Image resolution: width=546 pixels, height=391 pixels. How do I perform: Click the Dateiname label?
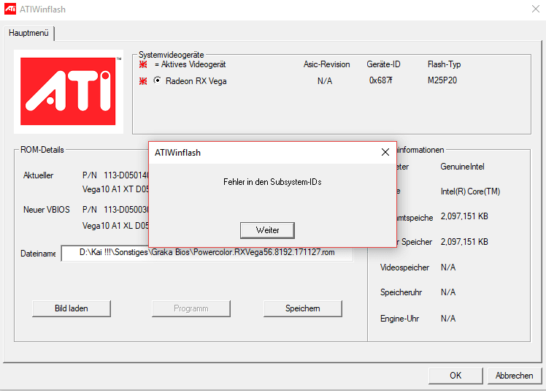tap(38, 254)
